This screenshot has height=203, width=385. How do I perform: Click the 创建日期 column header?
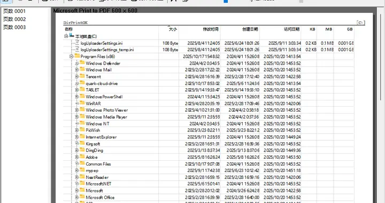pyautogui.click(x=250, y=29)
